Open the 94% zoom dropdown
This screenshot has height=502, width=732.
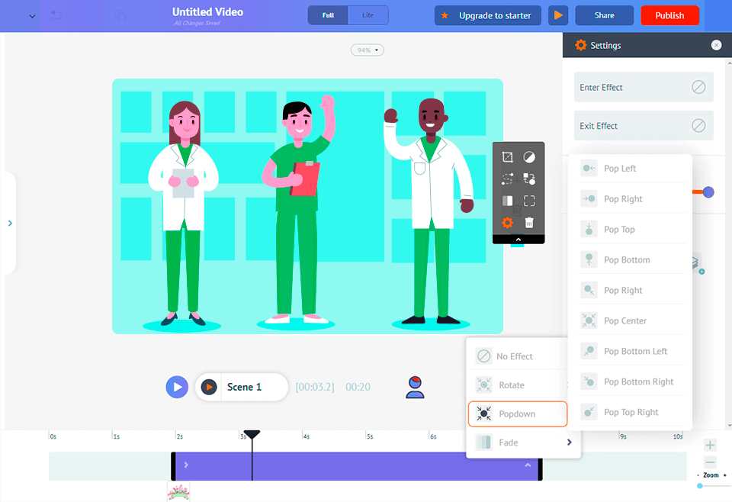(367, 50)
